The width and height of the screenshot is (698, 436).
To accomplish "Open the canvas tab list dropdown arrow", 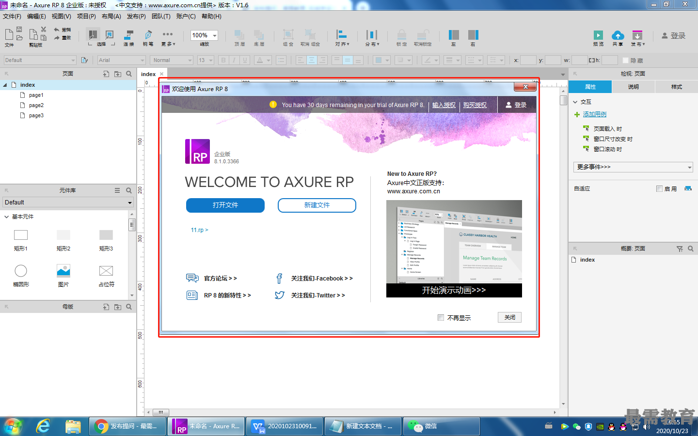I will click(x=563, y=75).
